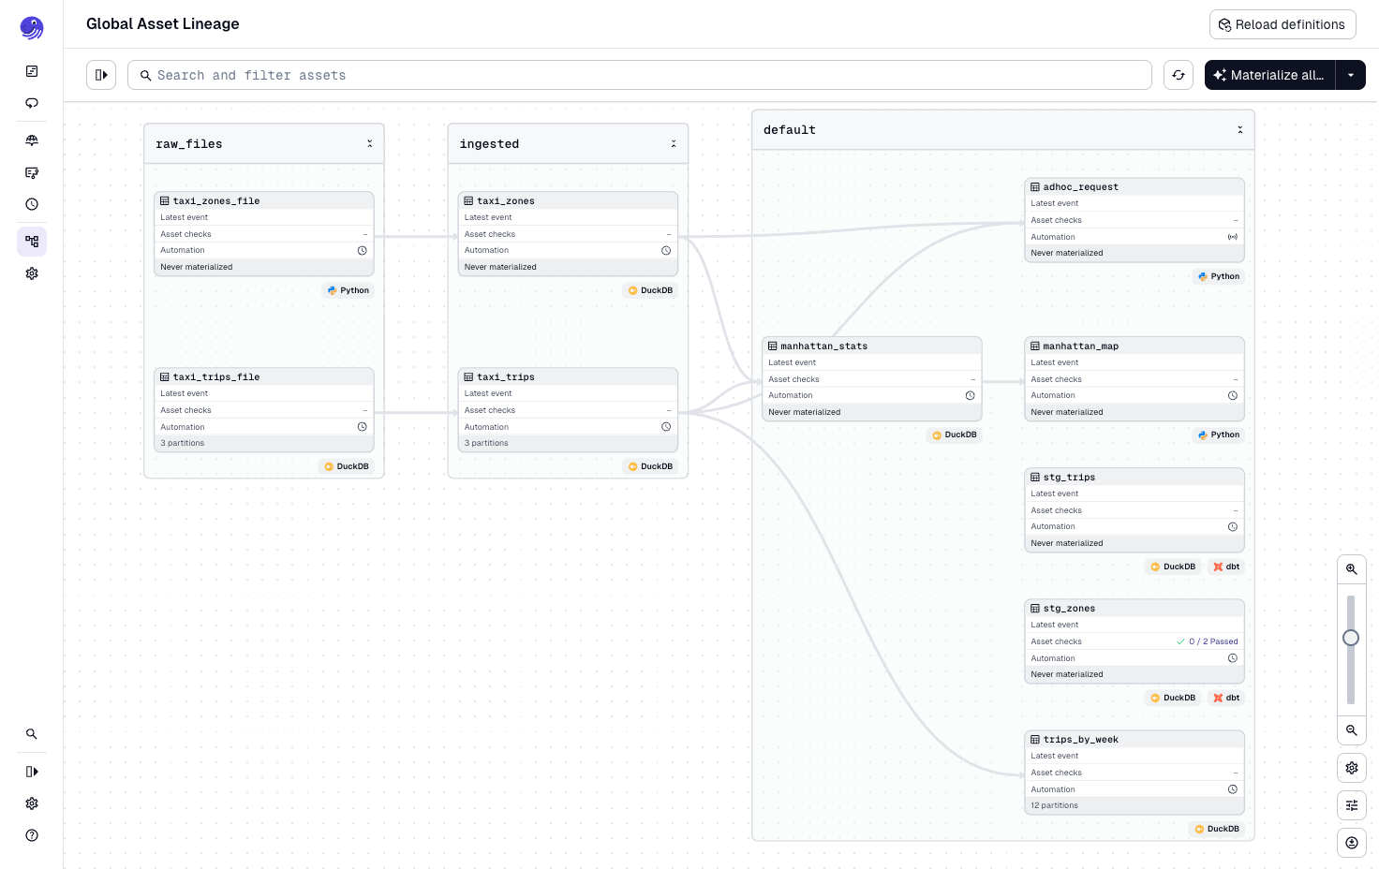Select the Runs icon in the left sidebar
The height and width of the screenshot is (869, 1379).
(x=32, y=103)
